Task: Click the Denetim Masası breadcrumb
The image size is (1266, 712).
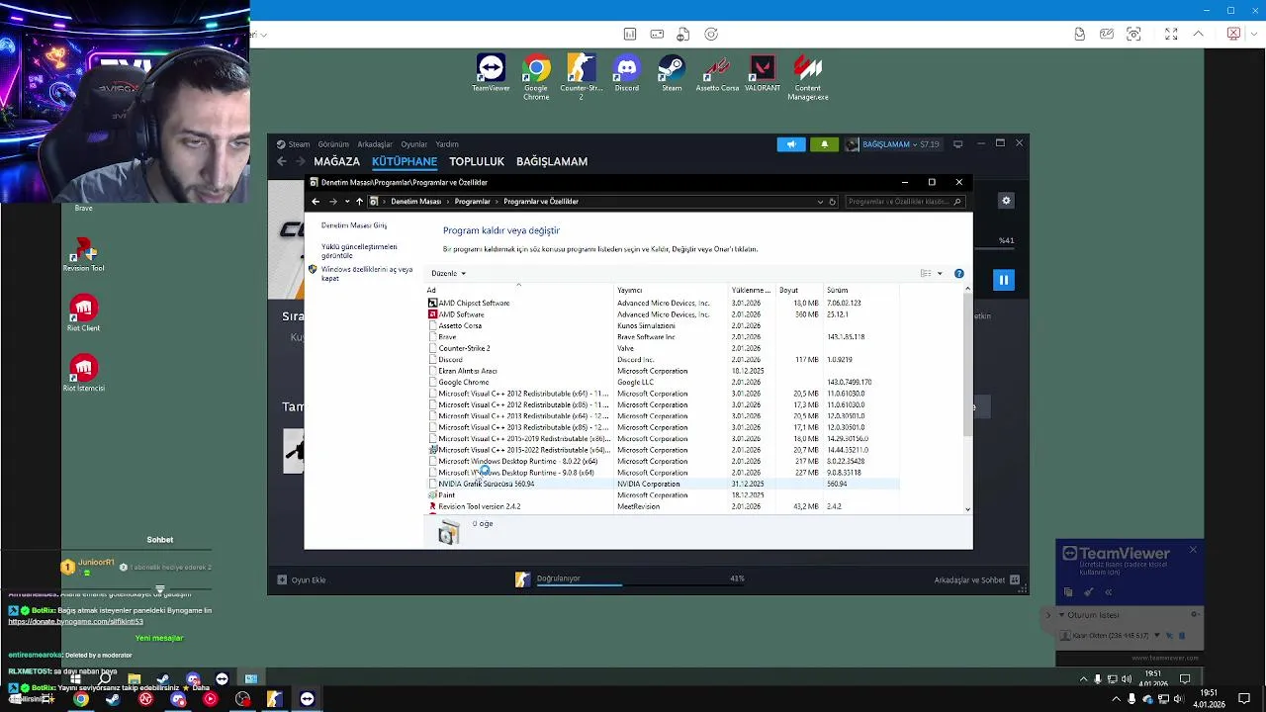Action: tap(415, 202)
